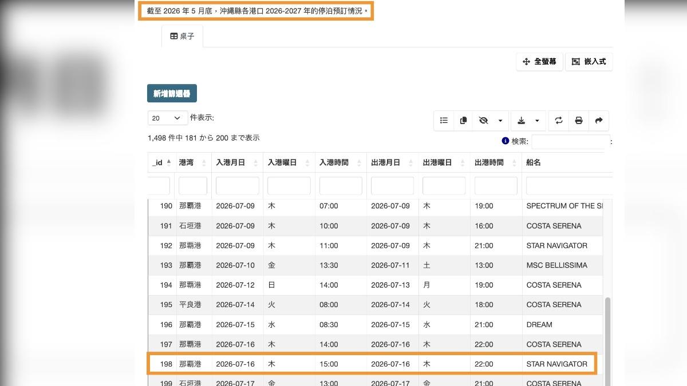Viewport: 687px width, 386px height.
Task: Open the rows-per-page dropdown showing 20
Action: point(168,118)
